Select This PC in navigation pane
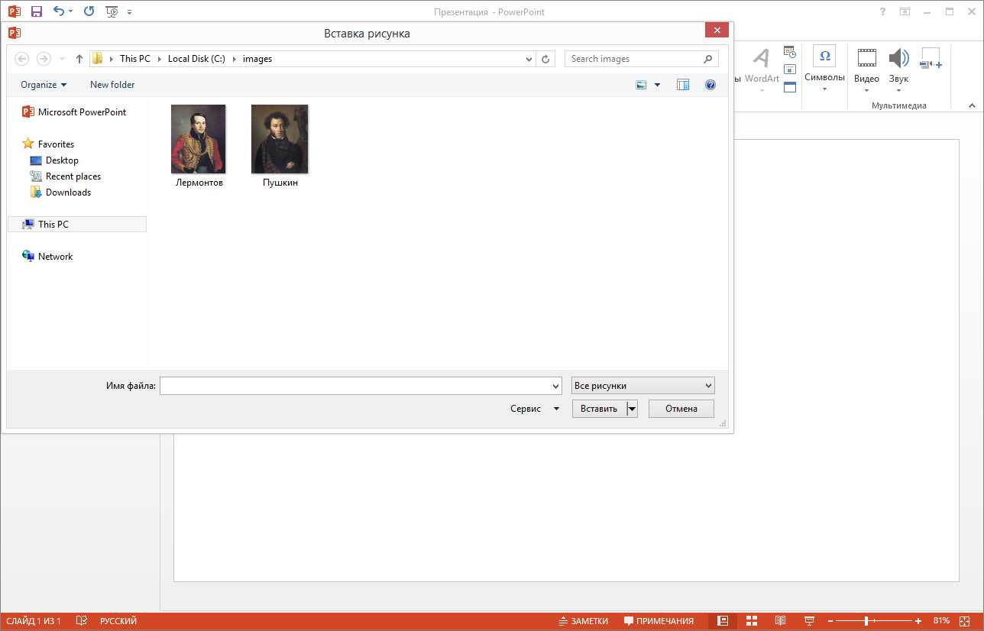The width and height of the screenshot is (984, 631). (x=53, y=225)
